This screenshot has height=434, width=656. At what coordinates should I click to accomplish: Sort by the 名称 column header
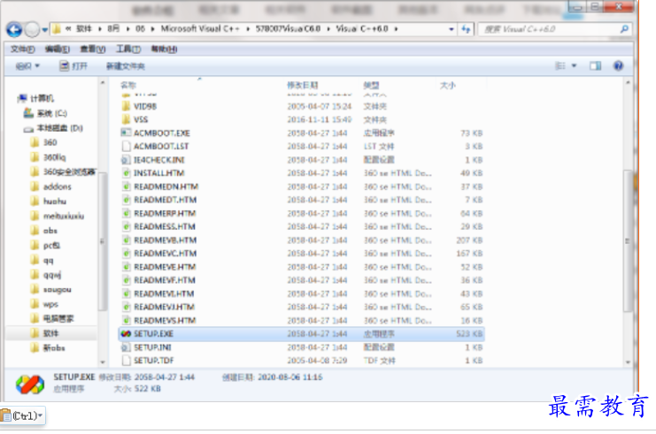(x=128, y=85)
